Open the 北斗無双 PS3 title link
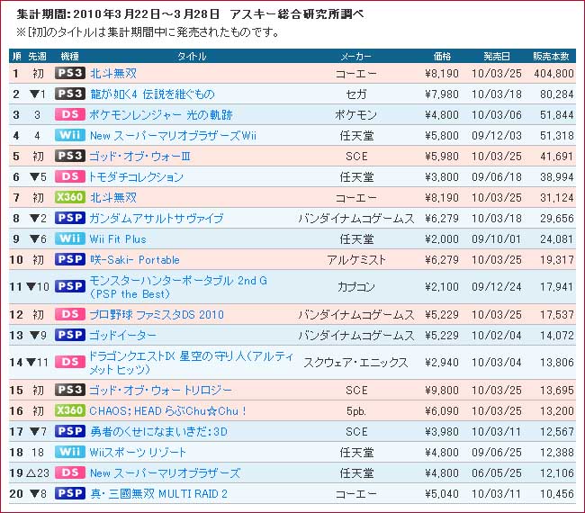The height and width of the screenshot is (513, 585). coord(113,73)
